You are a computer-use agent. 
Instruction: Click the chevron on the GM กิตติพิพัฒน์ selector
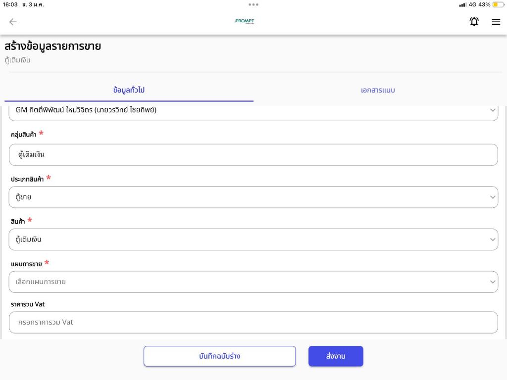(x=492, y=110)
